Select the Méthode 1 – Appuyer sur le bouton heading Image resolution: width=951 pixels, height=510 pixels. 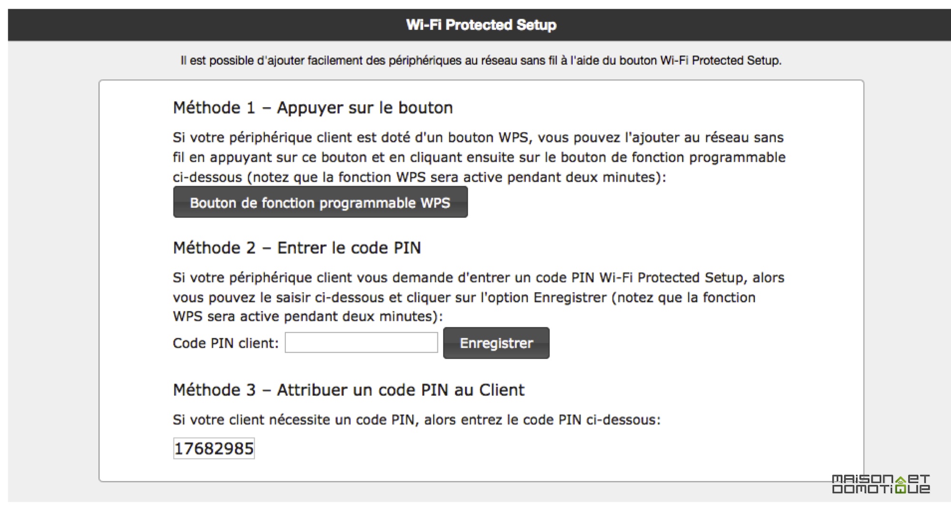pos(313,108)
